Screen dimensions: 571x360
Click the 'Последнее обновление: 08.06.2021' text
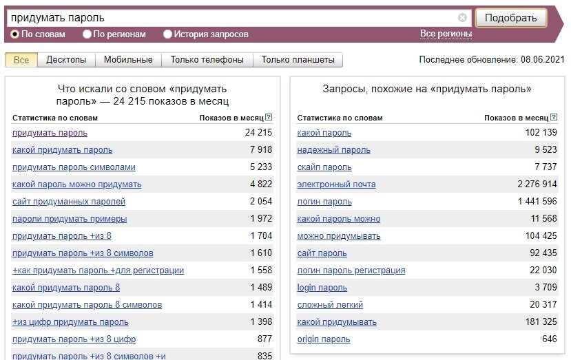tap(492, 59)
